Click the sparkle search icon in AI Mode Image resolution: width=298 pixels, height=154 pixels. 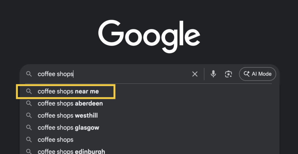click(247, 74)
